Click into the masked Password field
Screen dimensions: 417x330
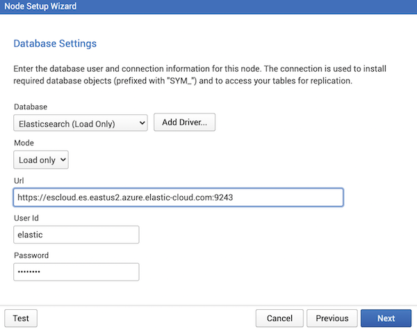(x=76, y=272)
